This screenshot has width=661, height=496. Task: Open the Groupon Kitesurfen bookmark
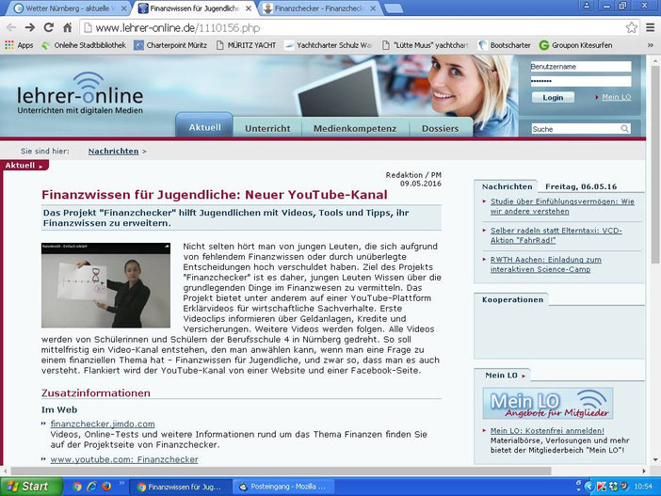[x=576, y=45]
